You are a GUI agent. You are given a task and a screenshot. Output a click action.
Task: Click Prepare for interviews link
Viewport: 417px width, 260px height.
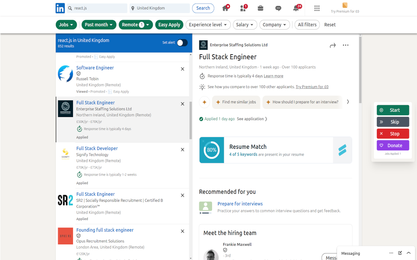click(x=240, y=204)
